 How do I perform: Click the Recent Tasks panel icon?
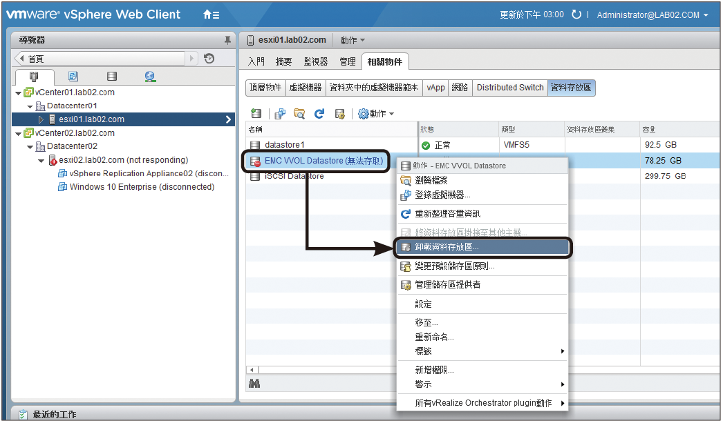[x=23, y=415]
